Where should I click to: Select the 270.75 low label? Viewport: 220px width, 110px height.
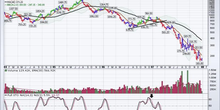click(181, 51)
